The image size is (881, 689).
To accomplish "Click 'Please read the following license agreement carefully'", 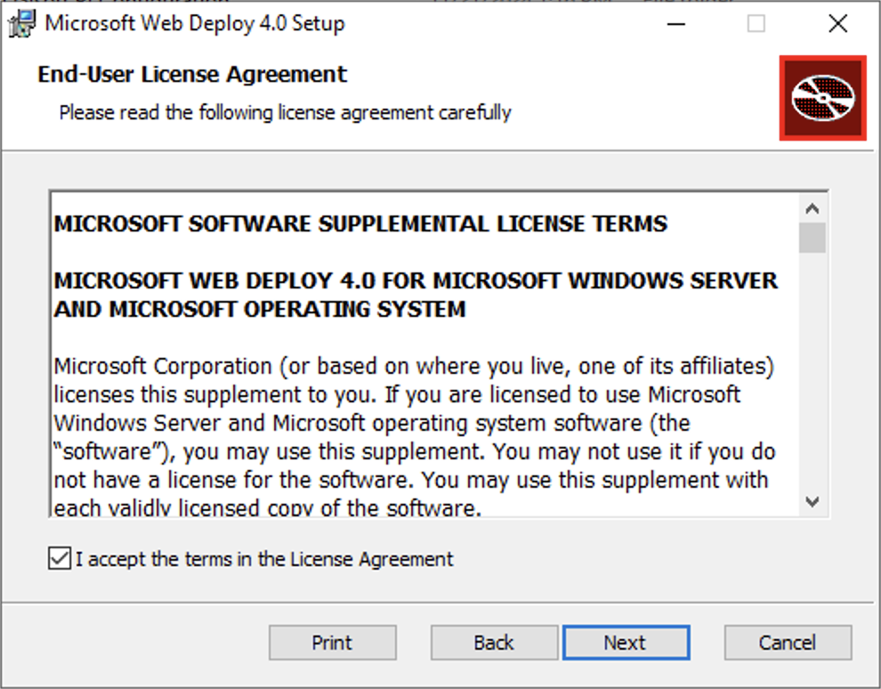I will (x=286, y=112).
